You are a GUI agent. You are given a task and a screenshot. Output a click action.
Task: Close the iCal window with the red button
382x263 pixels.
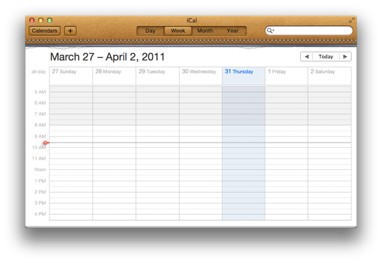pos(32,20)
